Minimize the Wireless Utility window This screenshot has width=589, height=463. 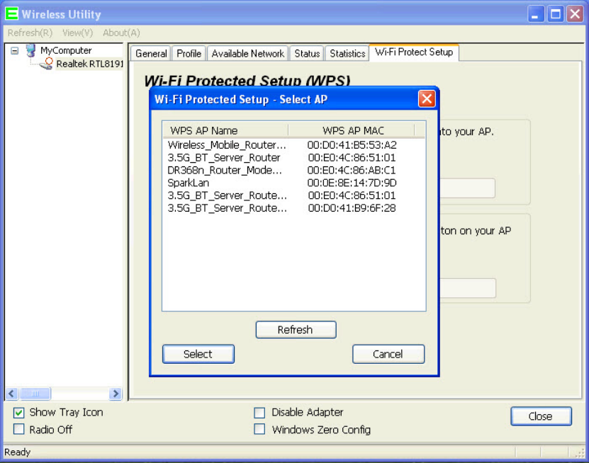click(x=536, y=14)
